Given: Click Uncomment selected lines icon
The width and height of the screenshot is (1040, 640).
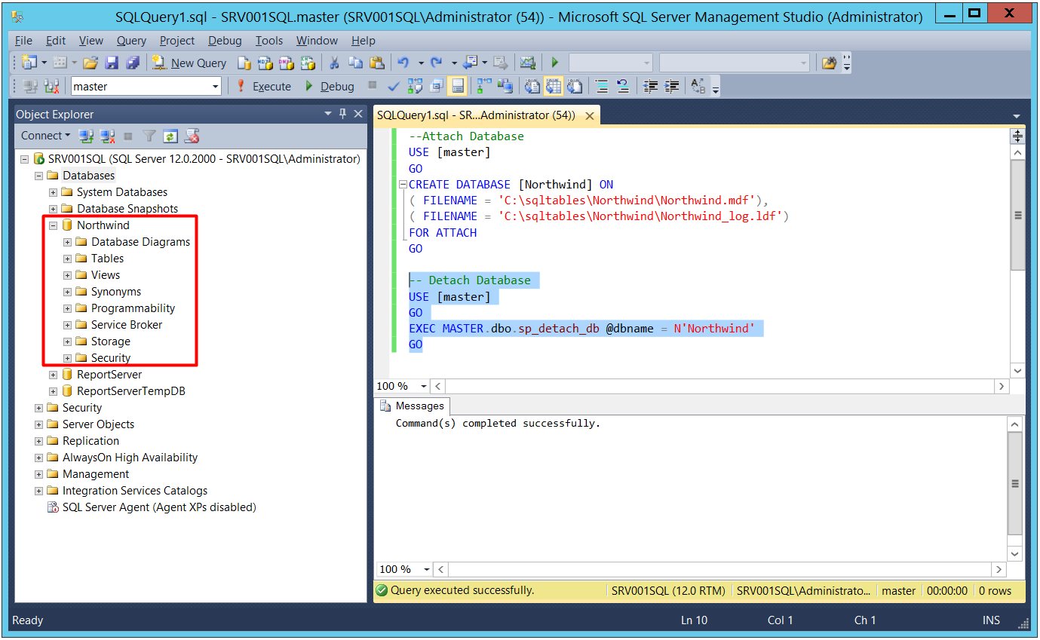Looking at the screenshot, I should [623, 86].
